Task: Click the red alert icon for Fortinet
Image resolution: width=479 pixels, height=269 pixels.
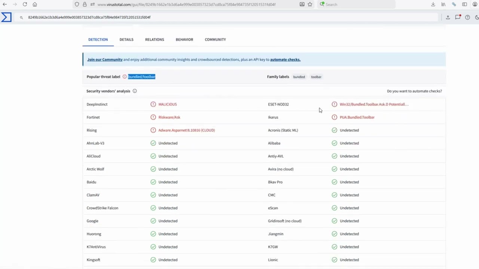Action: [x=153, y=117]
